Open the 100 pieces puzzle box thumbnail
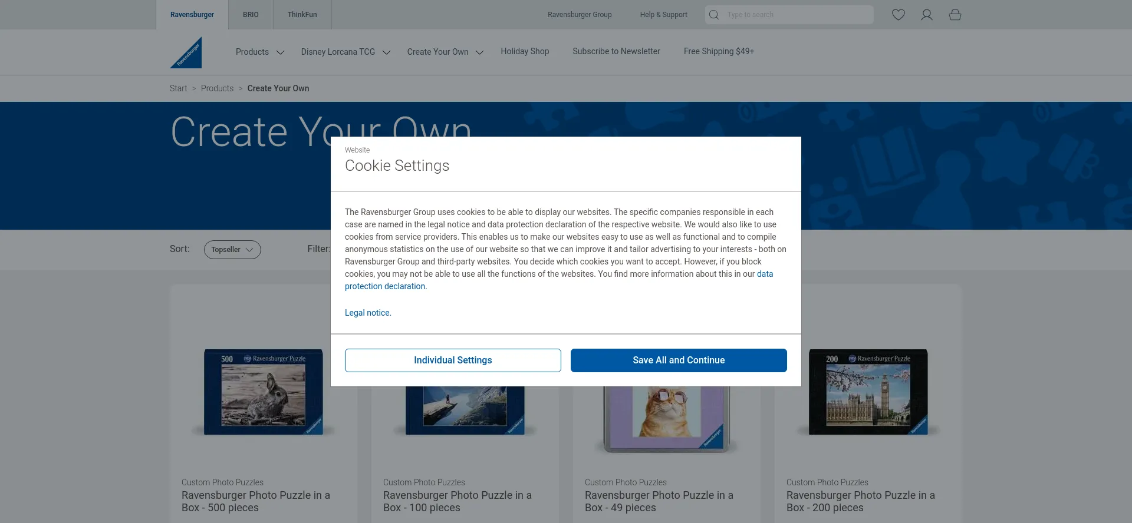Screen dimensions: 1132x523 [x=465, y=411]
